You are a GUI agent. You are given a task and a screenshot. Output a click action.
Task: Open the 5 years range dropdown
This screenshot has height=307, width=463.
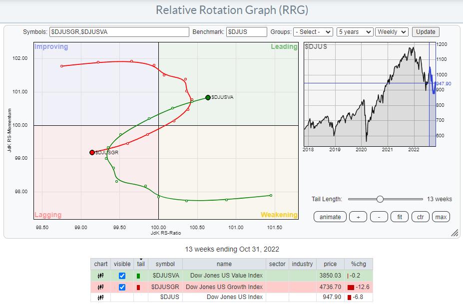pos(355,32)
